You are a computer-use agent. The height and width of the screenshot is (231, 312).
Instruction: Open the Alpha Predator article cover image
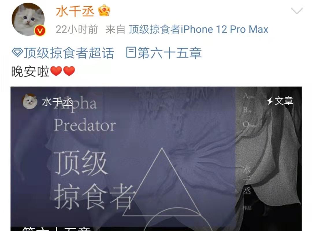click(x=156, y=159)
